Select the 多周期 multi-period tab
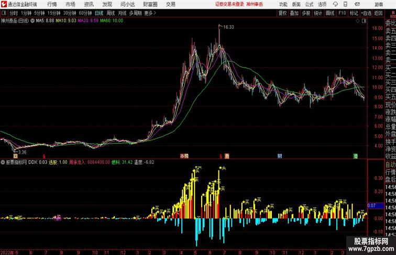Image resolution: width=396 pixels, height=255 pixels. click(x=135, y=13)
